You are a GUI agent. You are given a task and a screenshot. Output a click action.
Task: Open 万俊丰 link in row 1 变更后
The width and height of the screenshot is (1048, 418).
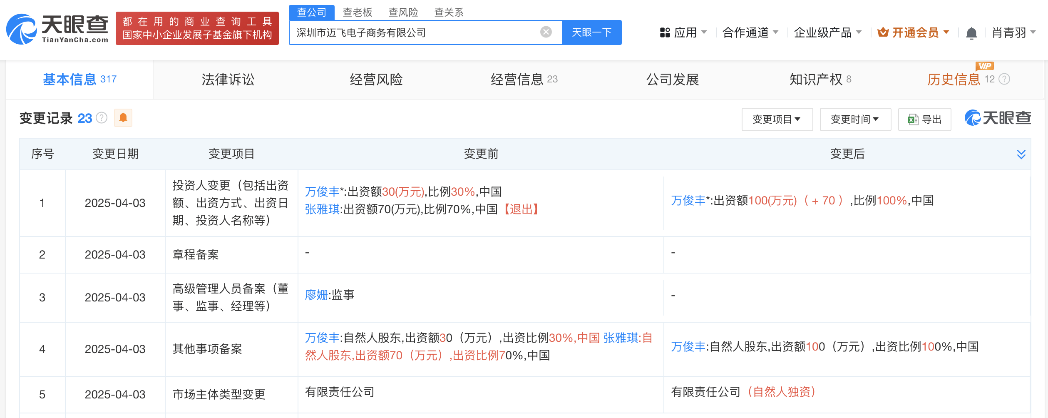point(688,200)
